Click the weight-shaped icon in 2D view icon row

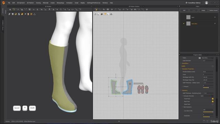tap(111, 14)
